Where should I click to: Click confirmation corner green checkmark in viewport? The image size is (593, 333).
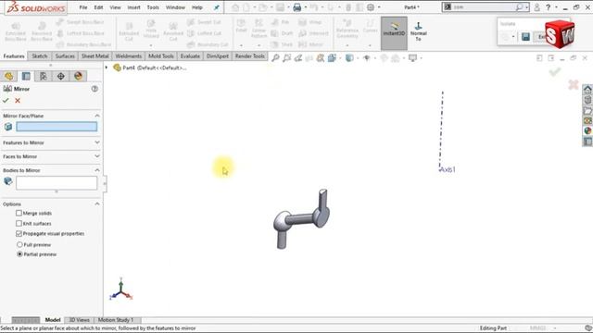coord(555,72)
